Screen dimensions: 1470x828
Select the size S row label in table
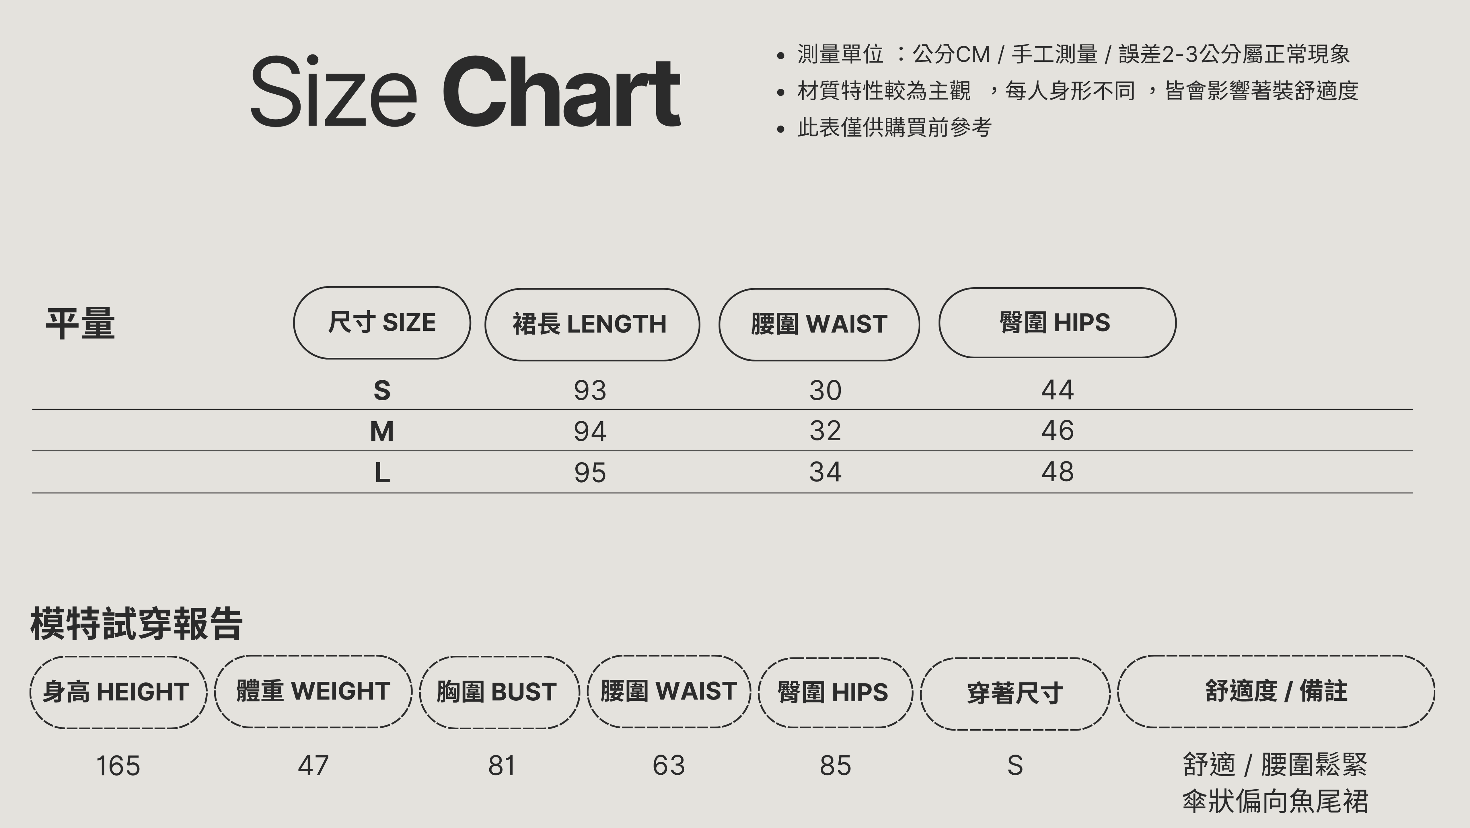tap(382, 391)
